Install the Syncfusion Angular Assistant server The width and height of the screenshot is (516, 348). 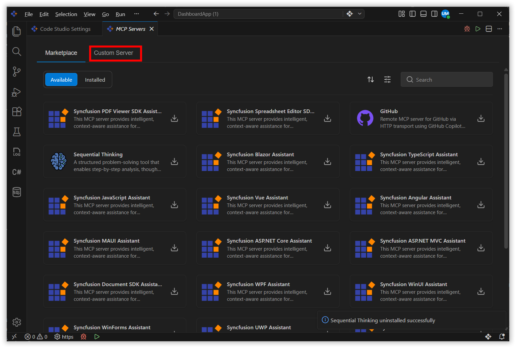pyautogui.click(x=481, y=205)
